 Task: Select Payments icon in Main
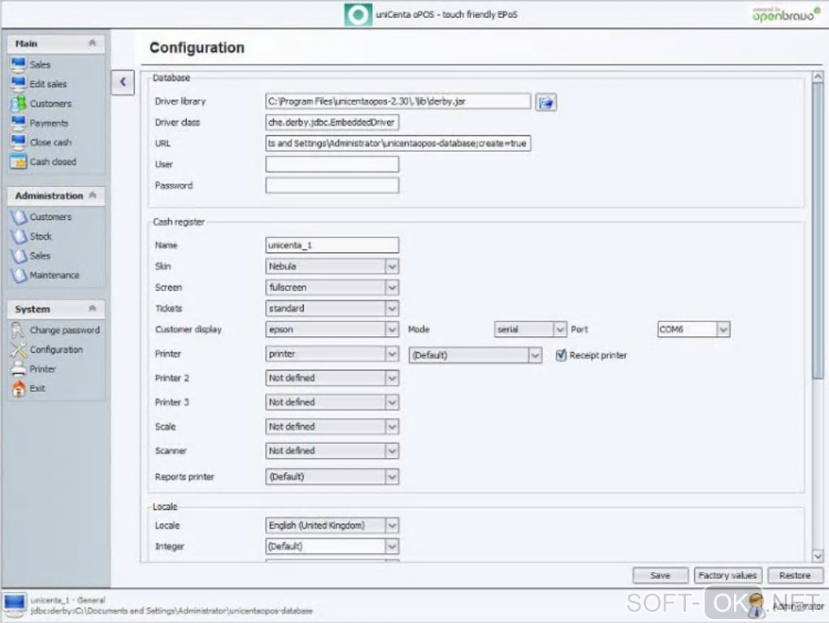point(18,123)
